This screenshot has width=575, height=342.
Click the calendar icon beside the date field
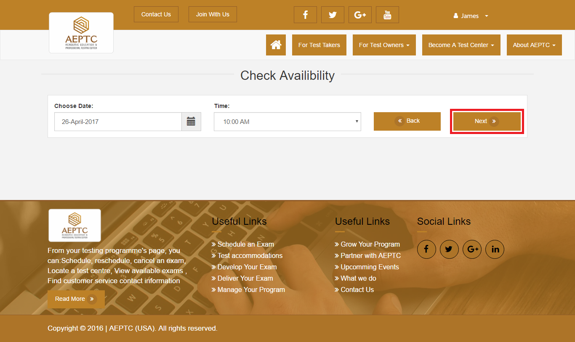coord(191,122)
